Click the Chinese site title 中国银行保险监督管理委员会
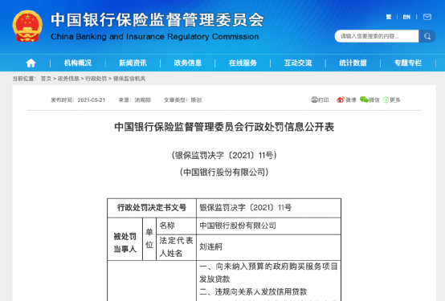 pos(157,20)
